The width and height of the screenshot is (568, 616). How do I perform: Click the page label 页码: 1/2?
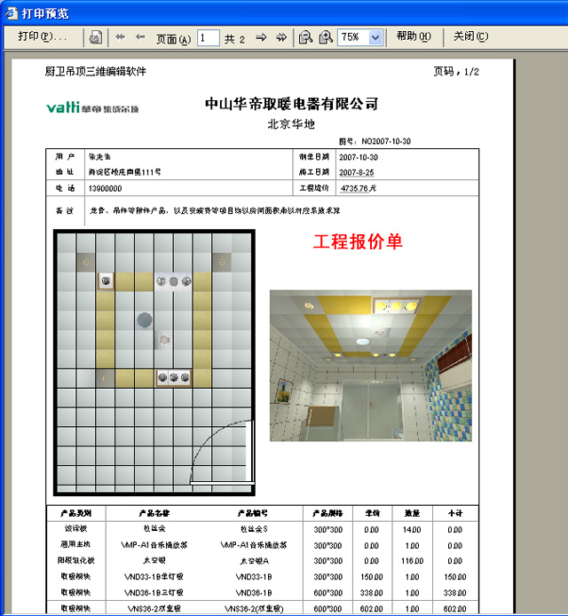click(456, 72)
